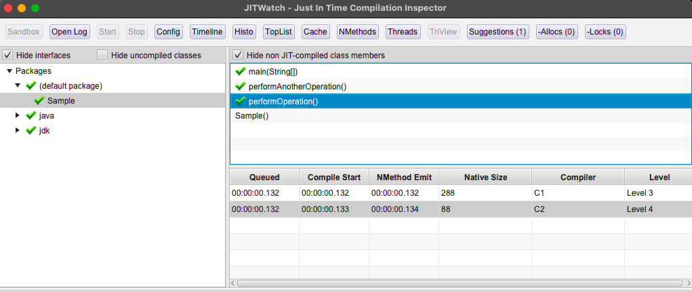692x292 pixels.
Task: Click the Stop button
Action: tap(136, 32)
